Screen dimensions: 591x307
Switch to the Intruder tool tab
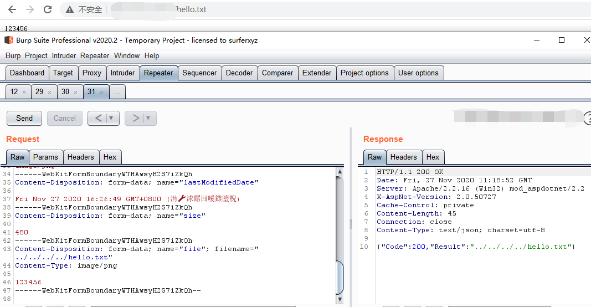point(122,73)
